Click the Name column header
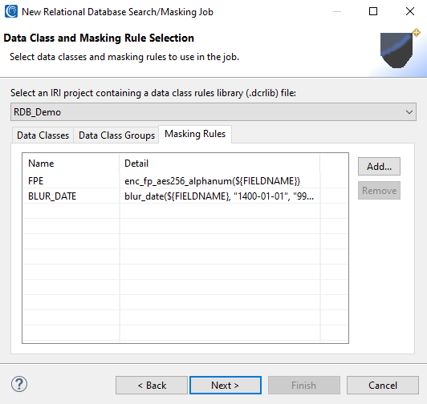The height and width of the screenshot is (404, 427). [71, 164]
